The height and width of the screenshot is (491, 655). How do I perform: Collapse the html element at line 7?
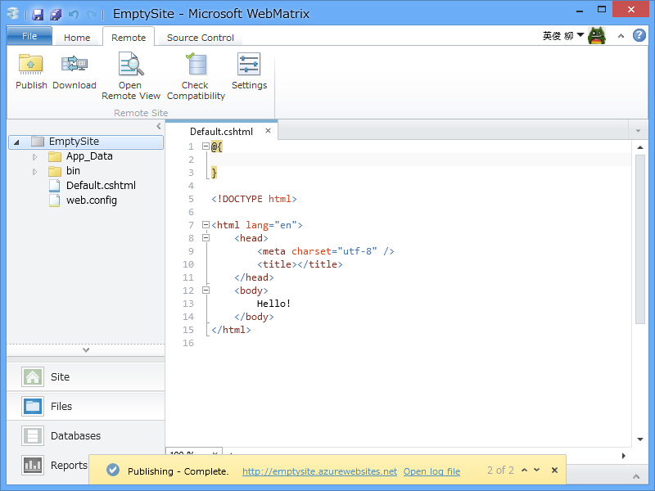coord(206,224)
